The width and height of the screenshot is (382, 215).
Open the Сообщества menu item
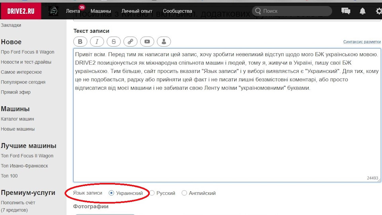point(177,11)
